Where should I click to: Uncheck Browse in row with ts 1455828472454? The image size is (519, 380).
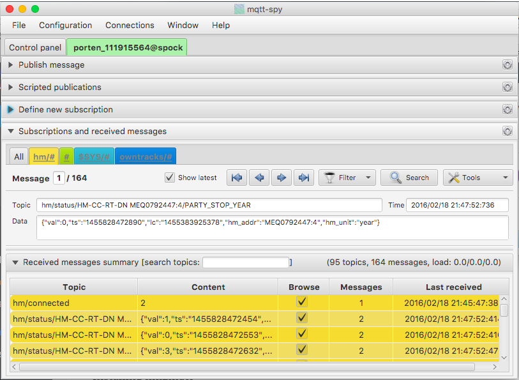click(302, 318)
